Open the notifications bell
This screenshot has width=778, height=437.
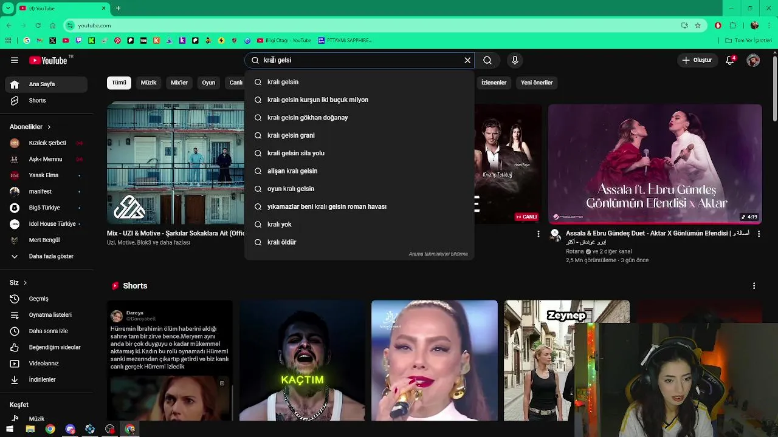click(730, 60)
